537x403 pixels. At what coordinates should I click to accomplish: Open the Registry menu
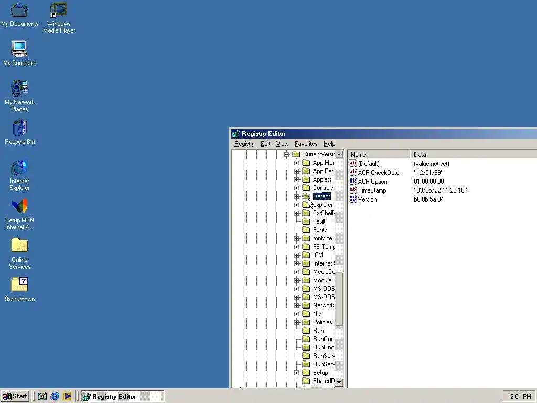(244, 144)
